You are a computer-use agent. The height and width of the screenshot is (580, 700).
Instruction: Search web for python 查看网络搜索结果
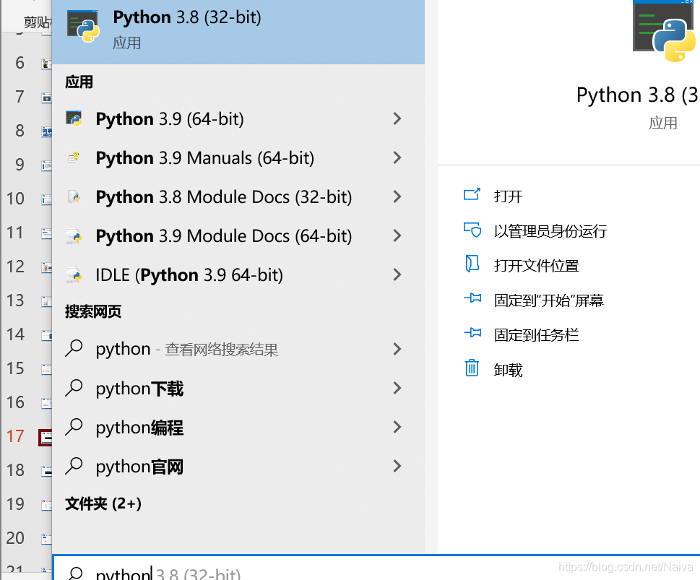tap(238, 349)
